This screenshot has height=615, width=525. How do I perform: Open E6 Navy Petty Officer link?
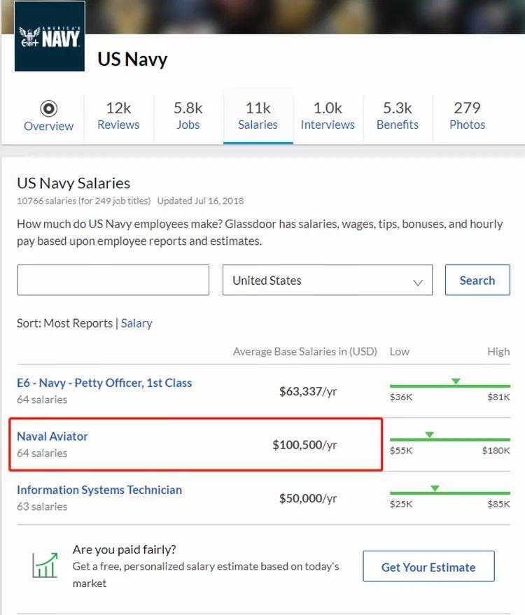(104, 383)
